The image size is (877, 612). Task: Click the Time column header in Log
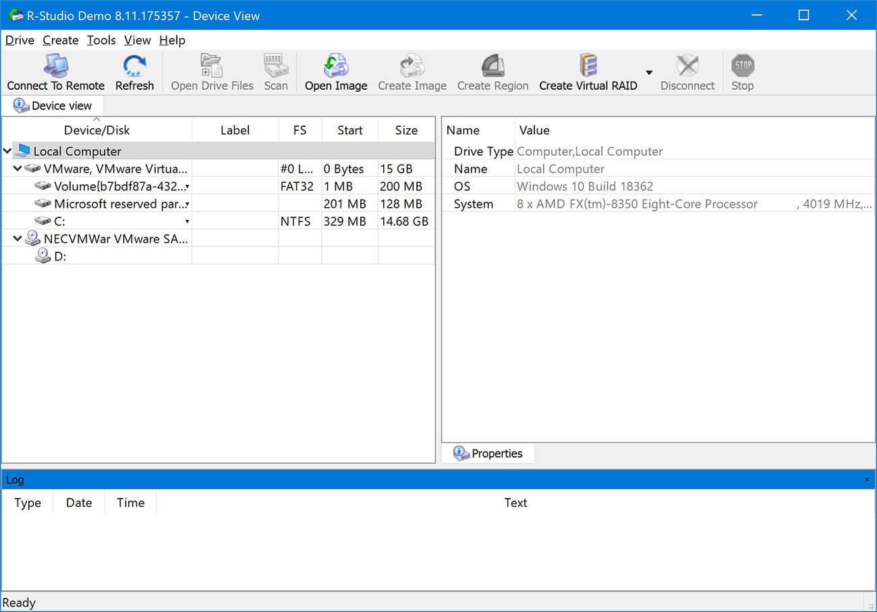130,503
